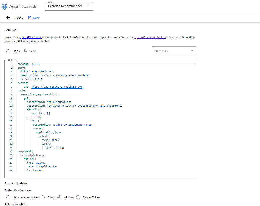Click the 'securitySchemes:' line
Viewport: 260px width, 206px height.
coord(33,155)
